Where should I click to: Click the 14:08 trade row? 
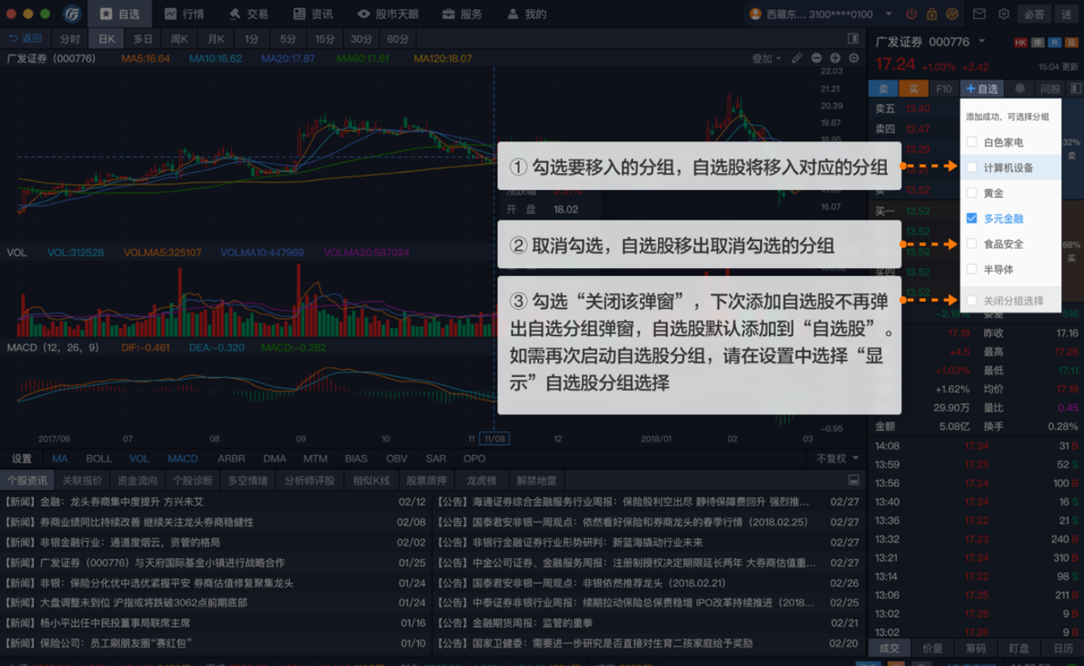(x=975, y=446)
